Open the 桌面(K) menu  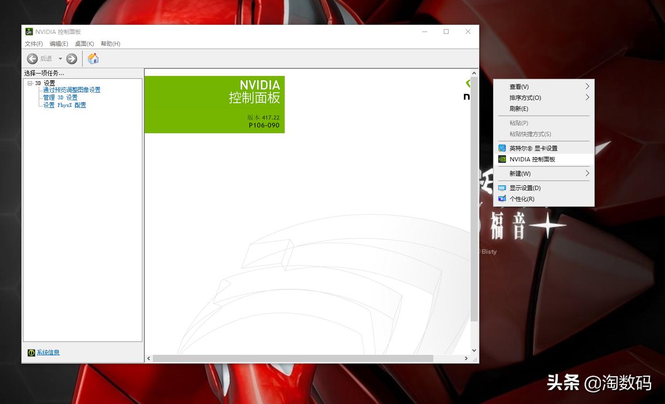point(84,44)
